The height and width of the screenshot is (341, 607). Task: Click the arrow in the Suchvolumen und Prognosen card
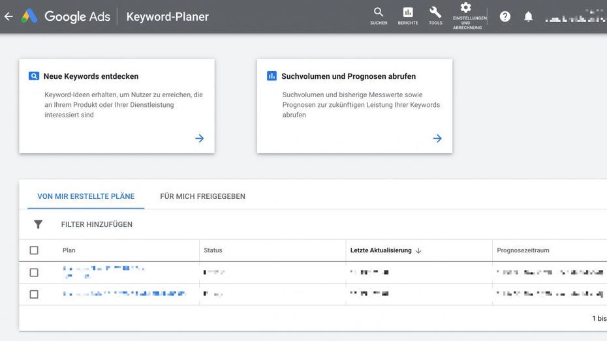click(437, 138)
